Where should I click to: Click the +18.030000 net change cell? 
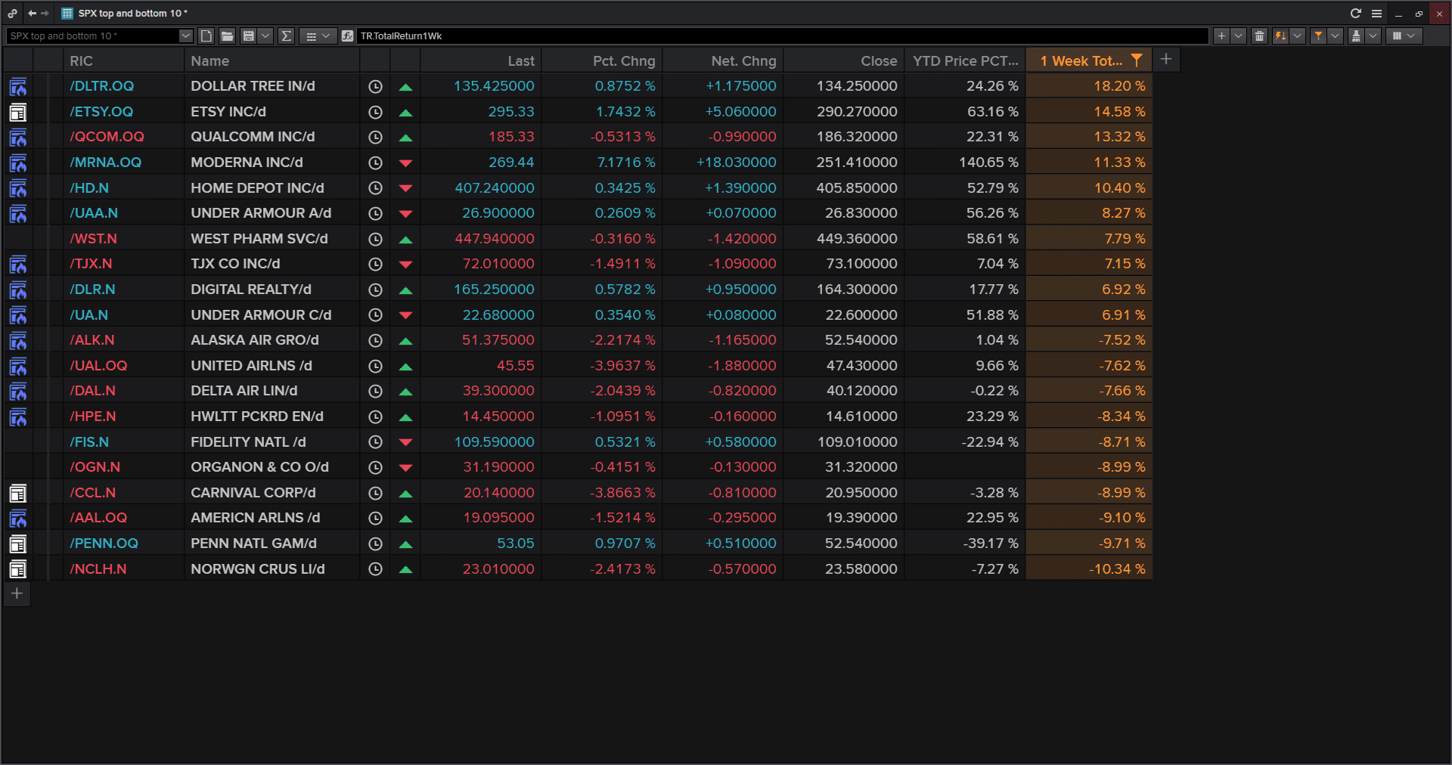click(723, 163)
